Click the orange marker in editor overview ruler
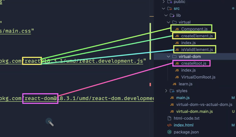 tap(152, 16)
